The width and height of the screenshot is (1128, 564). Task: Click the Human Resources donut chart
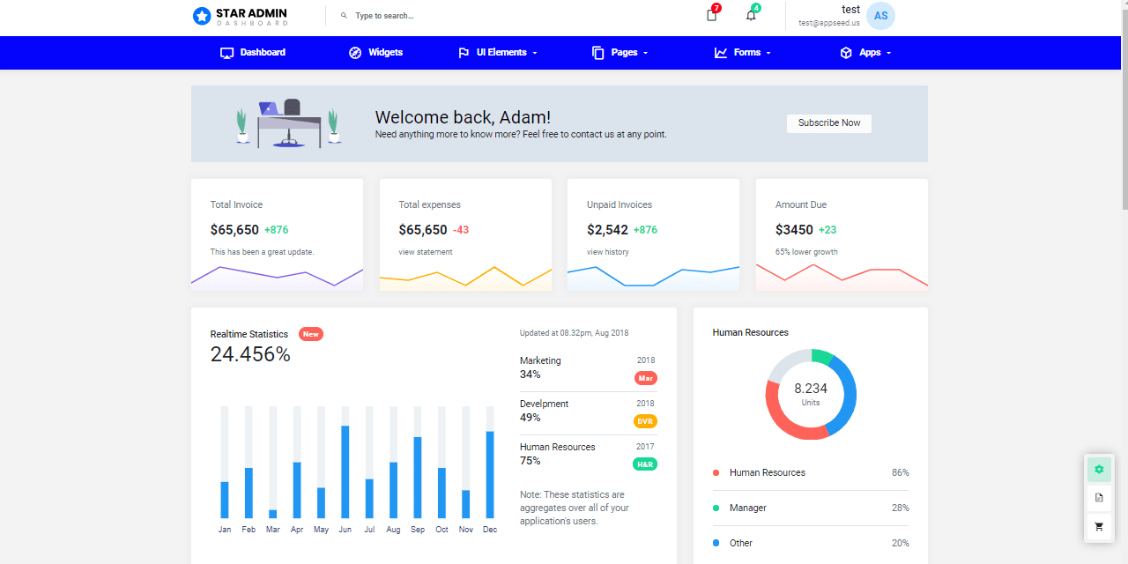(811, 394)
